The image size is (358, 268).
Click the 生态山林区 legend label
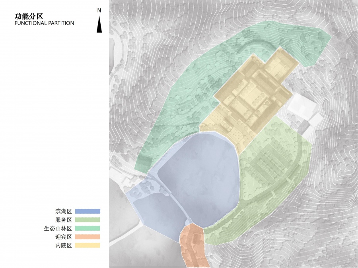pyautogui.click(x=58, y=228)
